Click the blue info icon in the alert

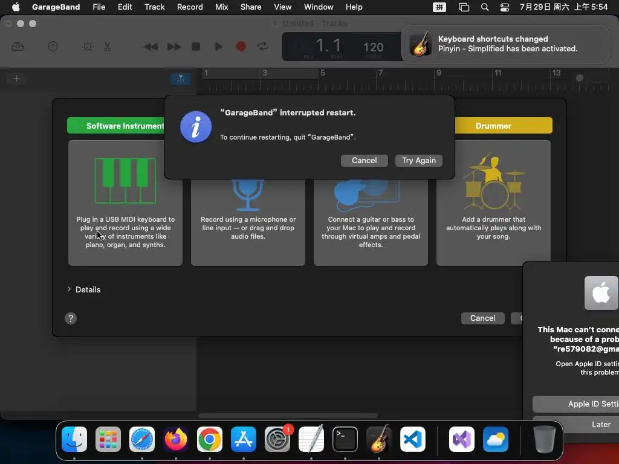click(x=196, y=127)
